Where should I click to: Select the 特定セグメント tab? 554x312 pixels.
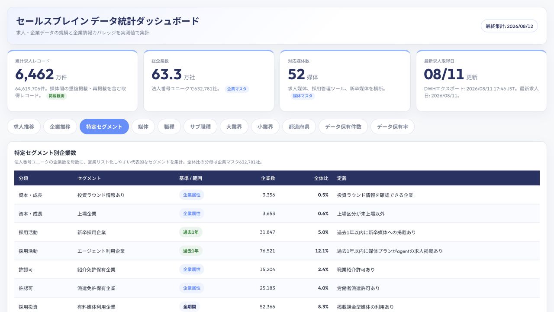coord(104,127)
